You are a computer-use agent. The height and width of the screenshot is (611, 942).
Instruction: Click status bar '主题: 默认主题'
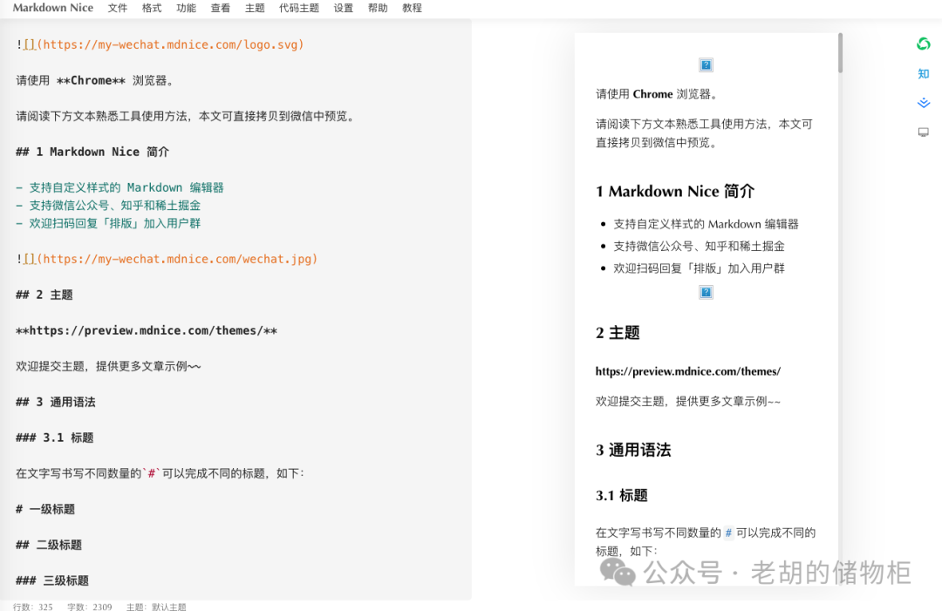coord(156,607)
